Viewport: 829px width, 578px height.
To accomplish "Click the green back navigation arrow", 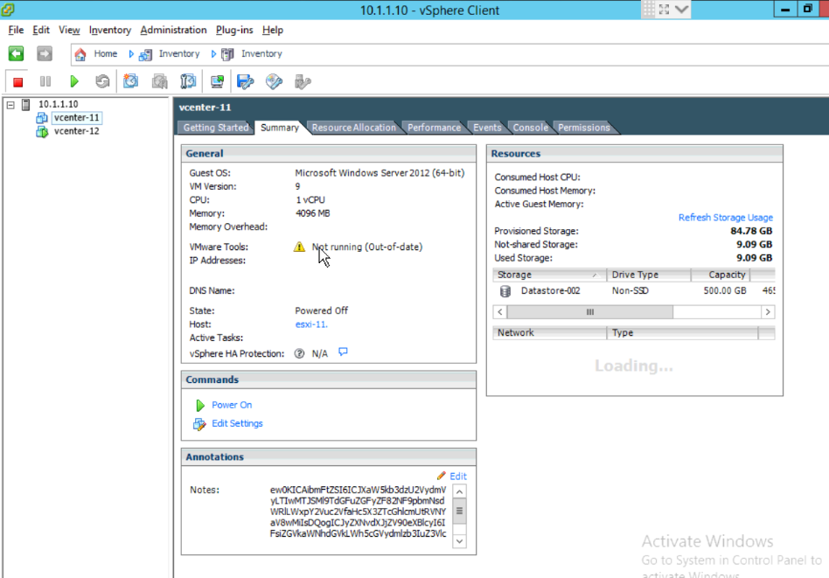I will coord(15,53).
